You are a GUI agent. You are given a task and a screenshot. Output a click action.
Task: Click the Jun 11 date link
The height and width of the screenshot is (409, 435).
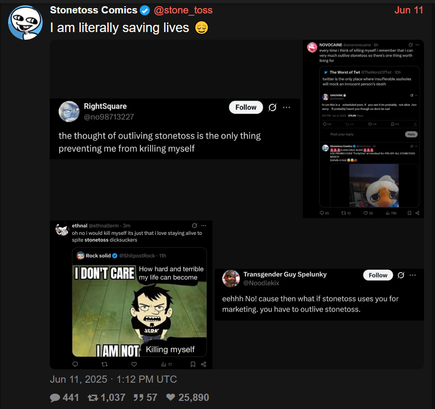(x=409, y=10)
